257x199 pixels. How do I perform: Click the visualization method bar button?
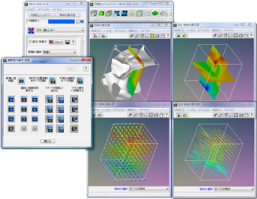tap(41, 15)
